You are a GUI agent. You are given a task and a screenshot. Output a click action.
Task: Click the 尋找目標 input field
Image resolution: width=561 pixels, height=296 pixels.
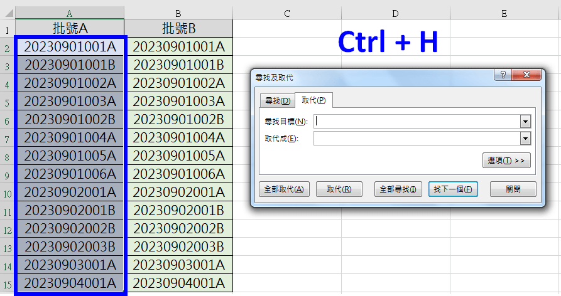click(x=417, y=121)
